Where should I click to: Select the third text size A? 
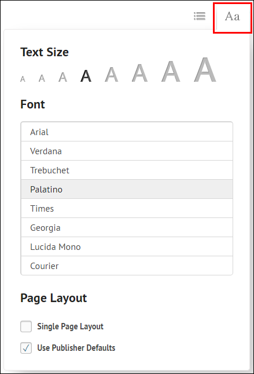[63, 77]
